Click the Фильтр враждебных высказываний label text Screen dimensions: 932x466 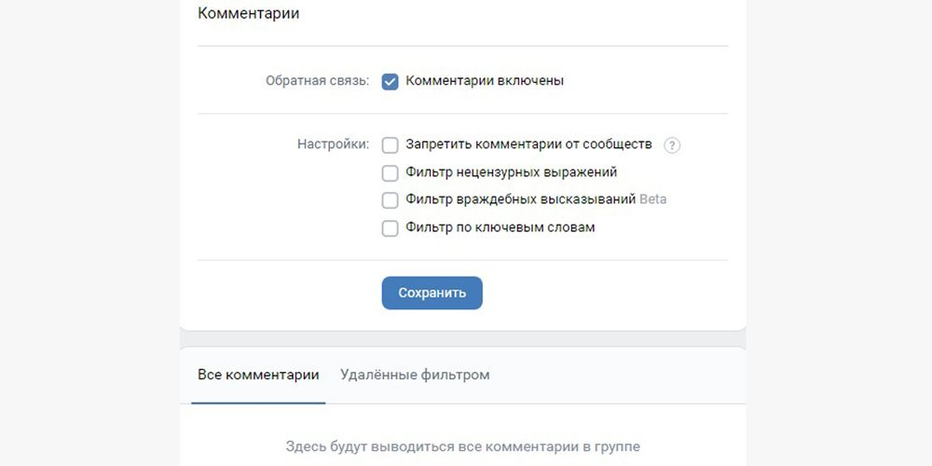pyautogui.click(x=521, y=199)
